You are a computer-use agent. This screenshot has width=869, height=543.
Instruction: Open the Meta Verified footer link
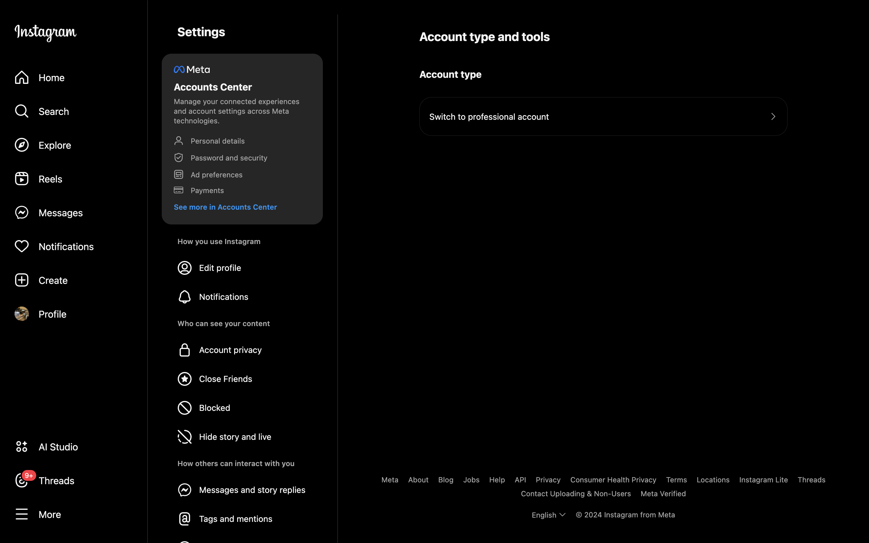click(663, 494)
